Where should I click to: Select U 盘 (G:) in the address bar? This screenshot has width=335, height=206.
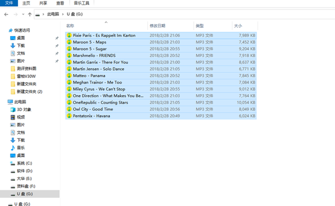click(x=74, y=14)
